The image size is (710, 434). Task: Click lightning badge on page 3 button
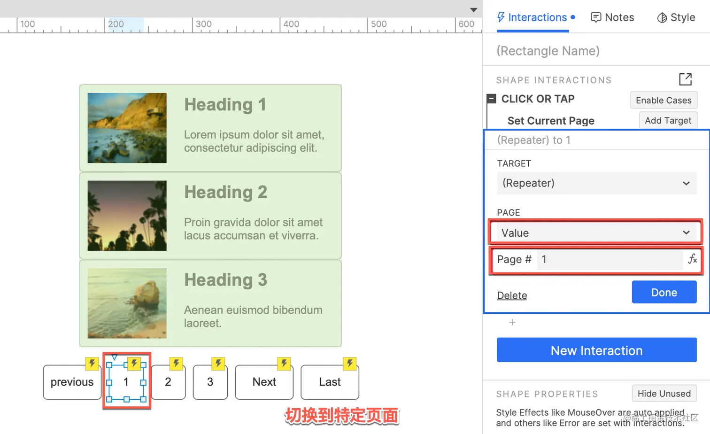218,363
